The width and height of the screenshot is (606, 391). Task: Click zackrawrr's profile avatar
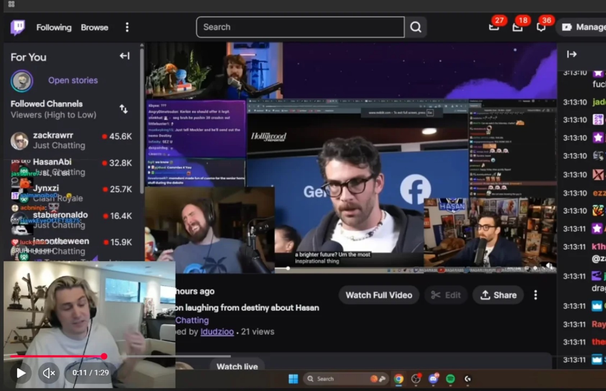(19, 141)
